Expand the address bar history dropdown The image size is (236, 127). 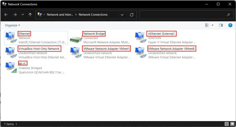coord(122,15)
